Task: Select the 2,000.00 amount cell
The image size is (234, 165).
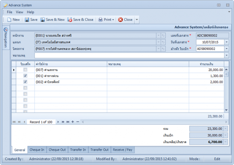Action: (206, 82)
